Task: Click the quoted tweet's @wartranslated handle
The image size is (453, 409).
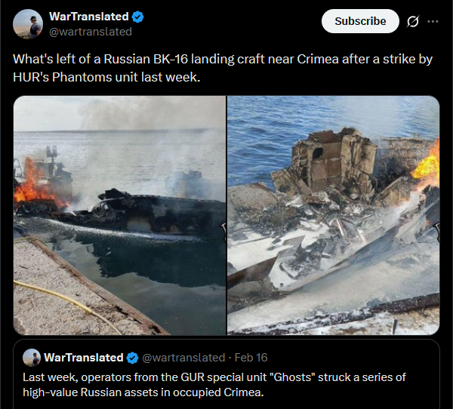Action: (x=183, y=358)
